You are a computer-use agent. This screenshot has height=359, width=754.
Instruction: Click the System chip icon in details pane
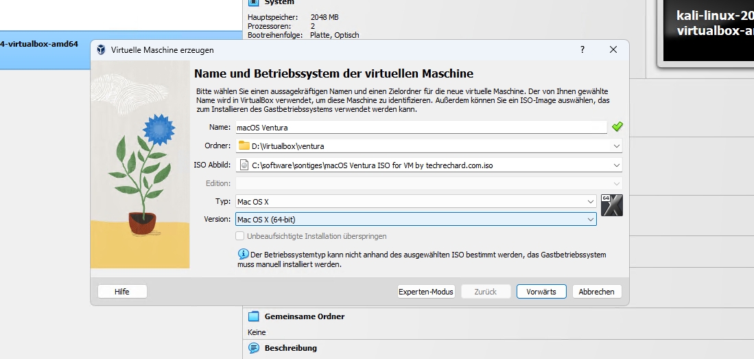253,3
